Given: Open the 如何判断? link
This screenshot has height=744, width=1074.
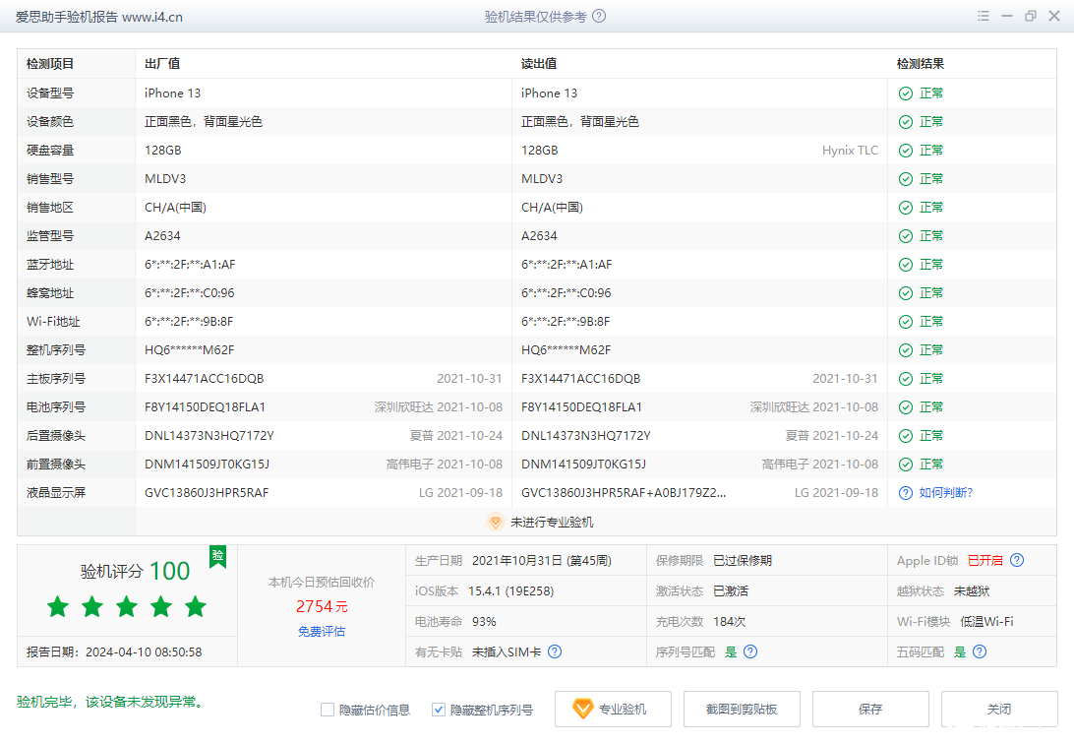Looking at the screenshot, I should coord(946,493).
